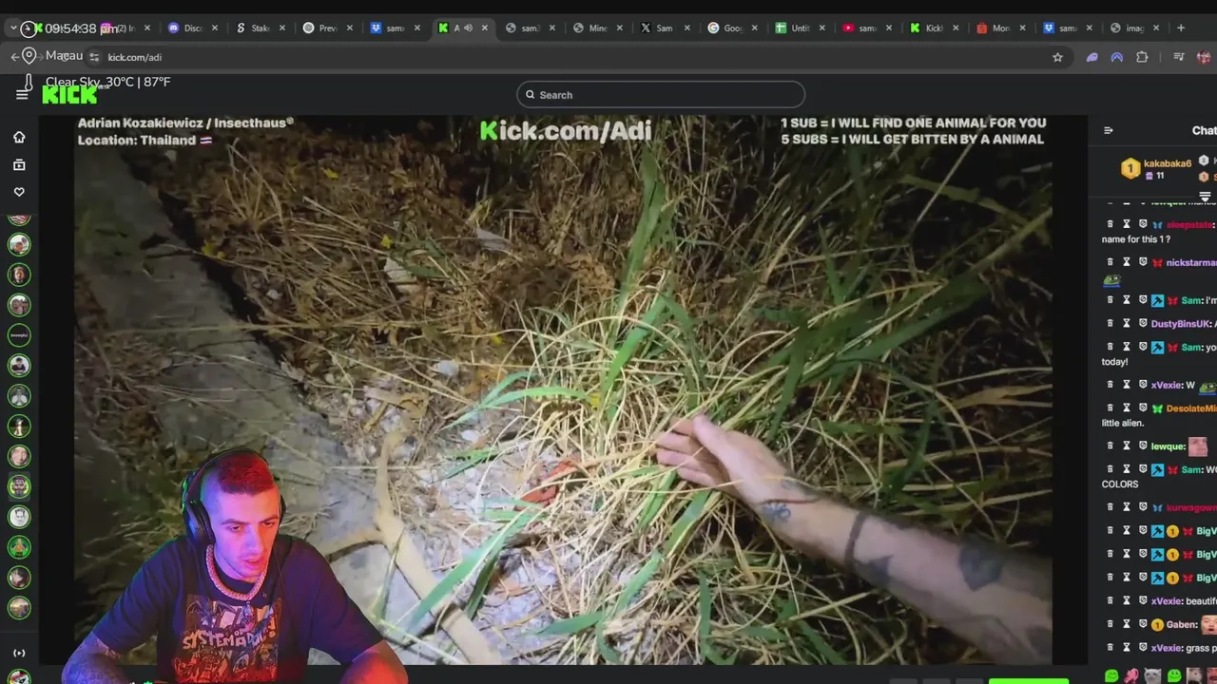Screen dimensions: 1217x684
Task: Timeout DesolateMi with hourglass icon
Action: coord(1127,408)
